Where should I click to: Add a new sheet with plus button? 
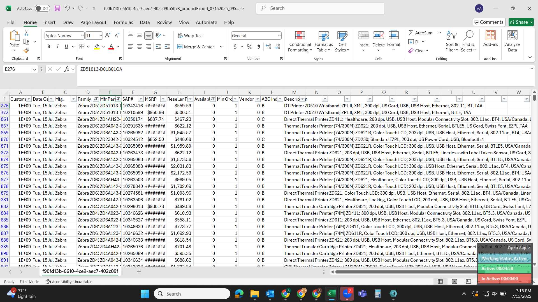tap(139, 272)
